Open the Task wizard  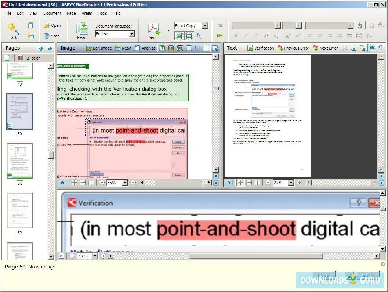coord(13,31)
